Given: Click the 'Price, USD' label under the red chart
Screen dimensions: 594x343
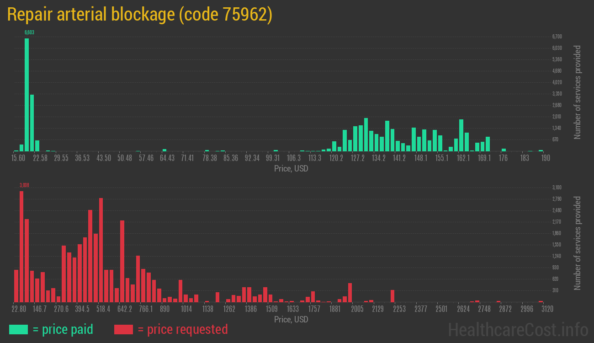Looking at the screenshot, I should tap(291, 320).
